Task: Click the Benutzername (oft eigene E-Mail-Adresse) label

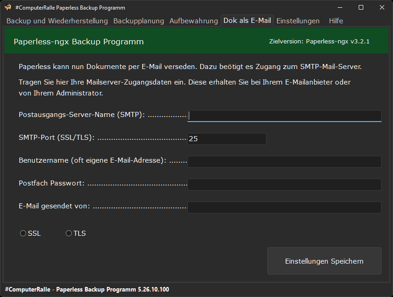Action: pyautogui.click(x=92, y=160)
